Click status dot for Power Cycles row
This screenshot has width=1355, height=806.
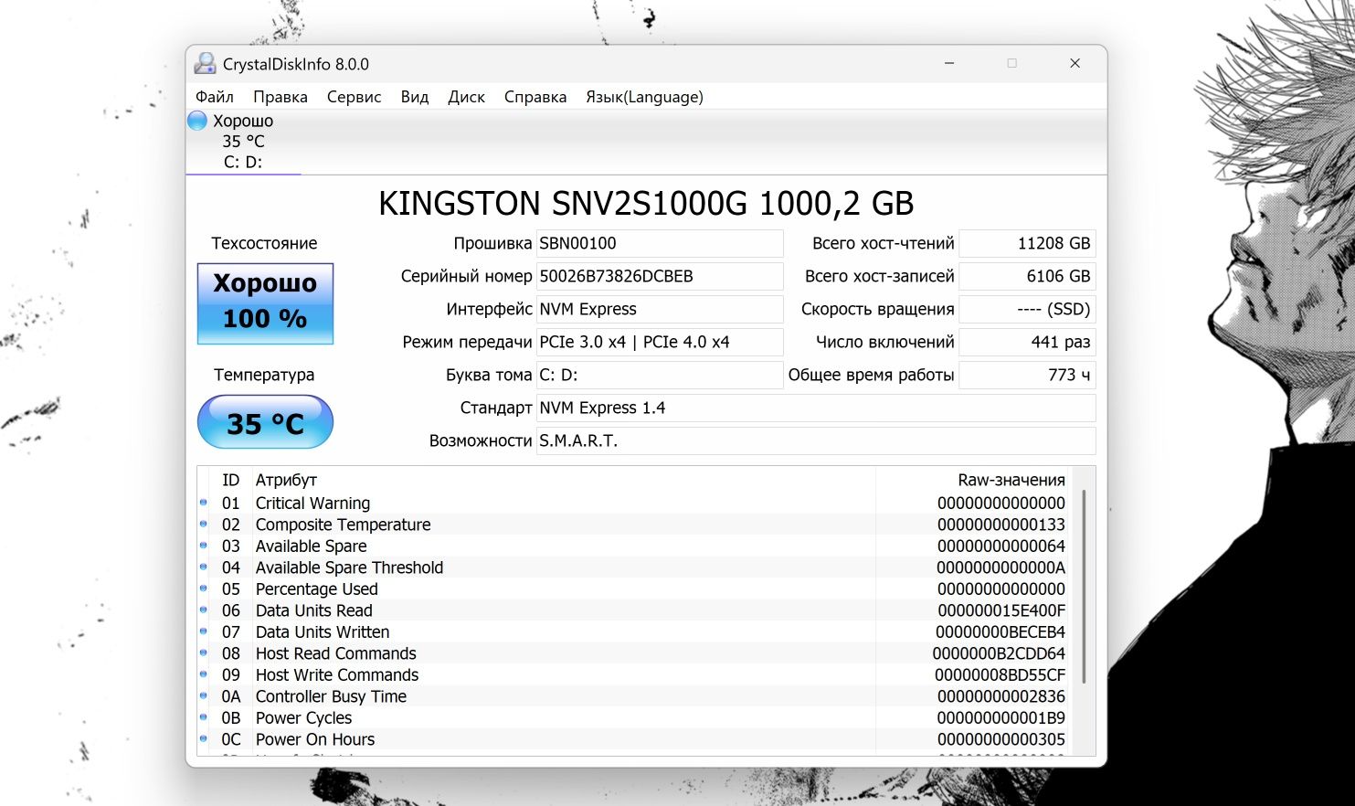pyautogui.click(x=204, y=717)
